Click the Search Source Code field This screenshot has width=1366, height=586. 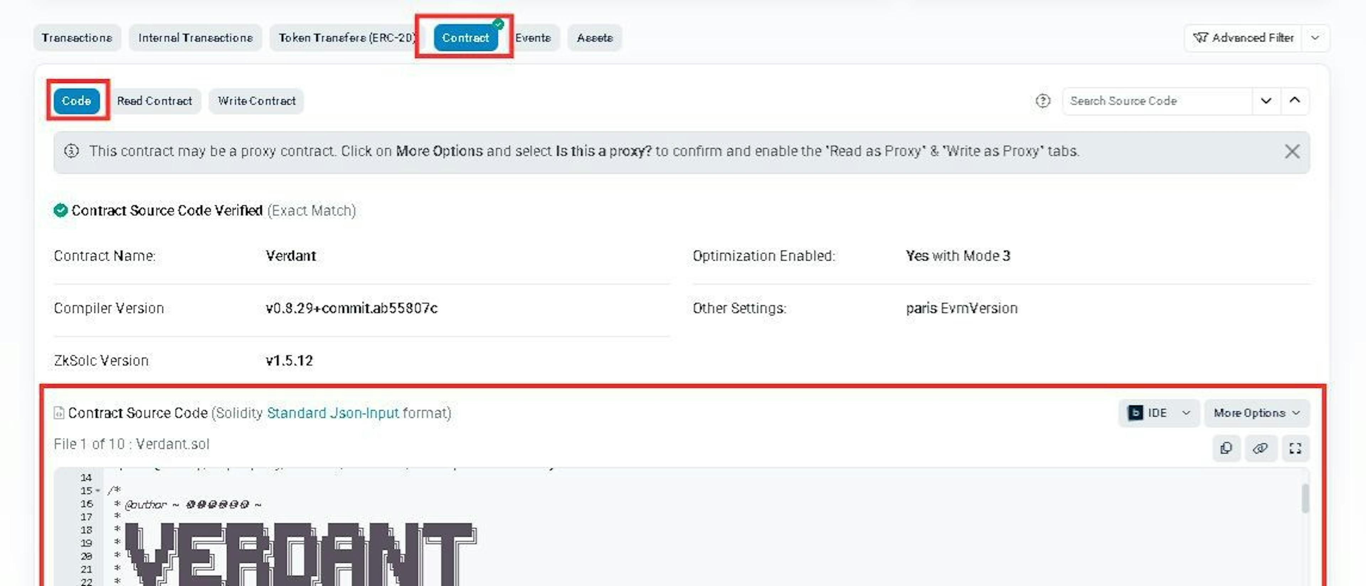pos(1156,101)
